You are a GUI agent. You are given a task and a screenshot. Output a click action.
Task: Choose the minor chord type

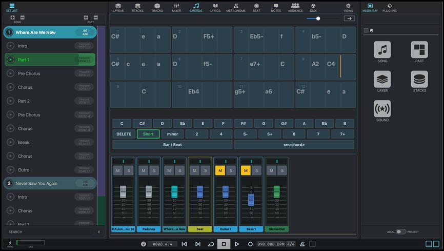pos(172,134)
